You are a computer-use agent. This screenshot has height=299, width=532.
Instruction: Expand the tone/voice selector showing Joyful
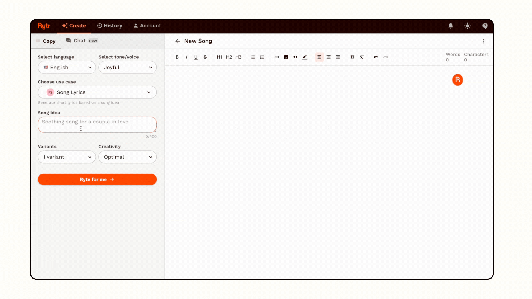(x=127, y=67)
